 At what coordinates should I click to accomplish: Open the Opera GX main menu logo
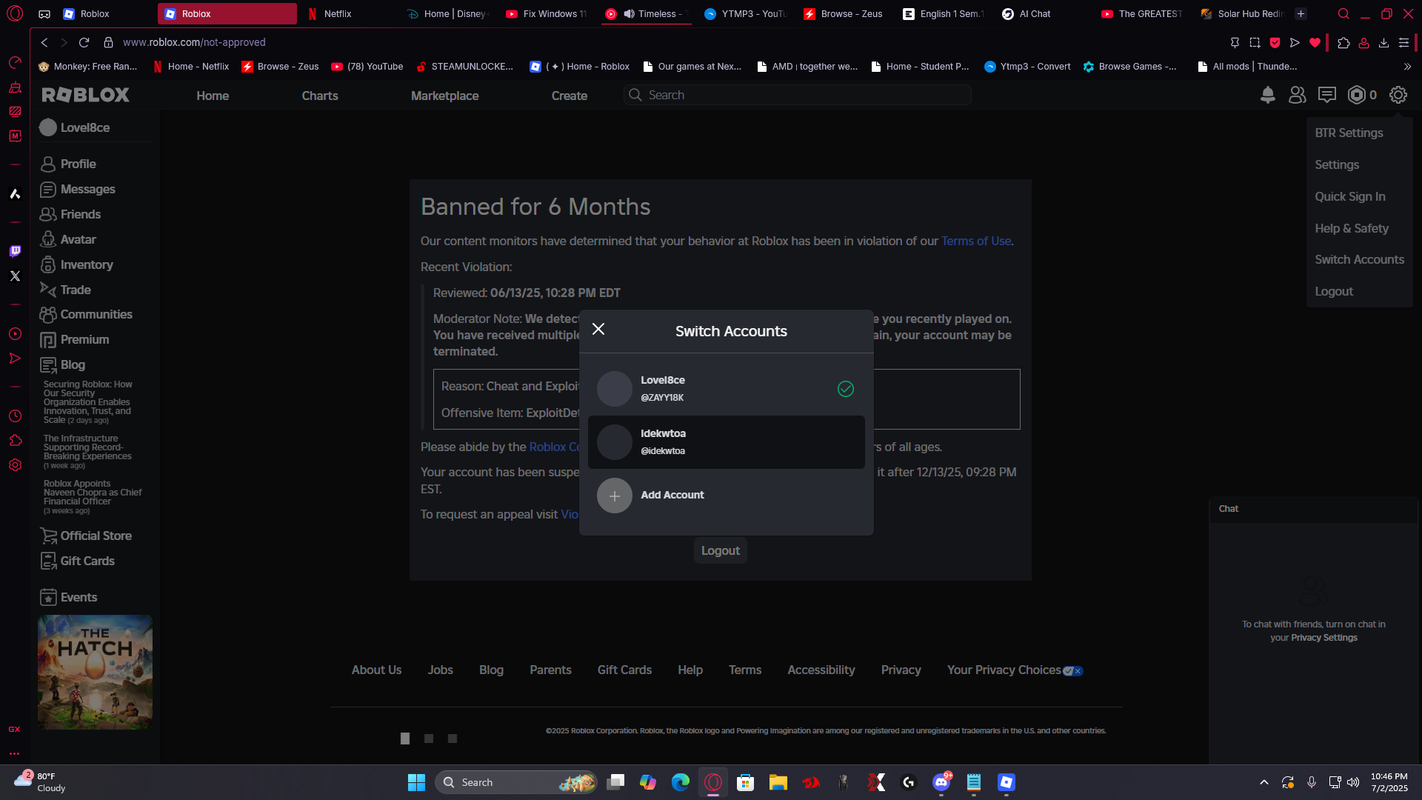coord(15,13)
